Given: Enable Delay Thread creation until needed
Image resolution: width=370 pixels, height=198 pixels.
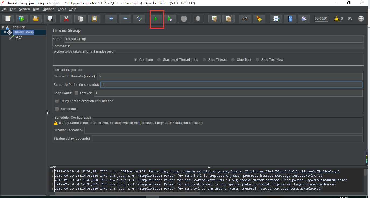Looking at the screenshot, I should point(57,101).
